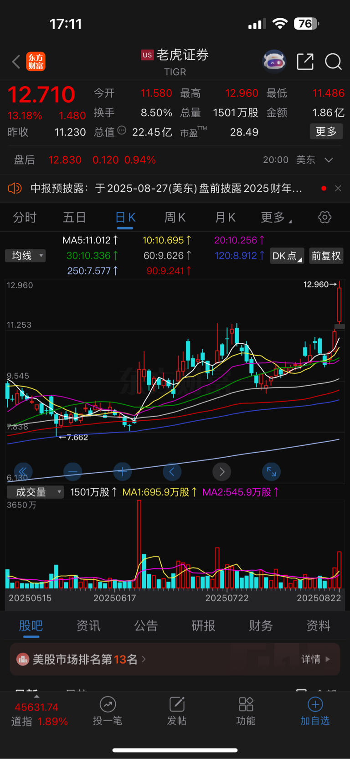This screenshot has height=759, width=350.
Task: Tap the 道指 45631.74 index ticker
Action: [x=39, y=714]
